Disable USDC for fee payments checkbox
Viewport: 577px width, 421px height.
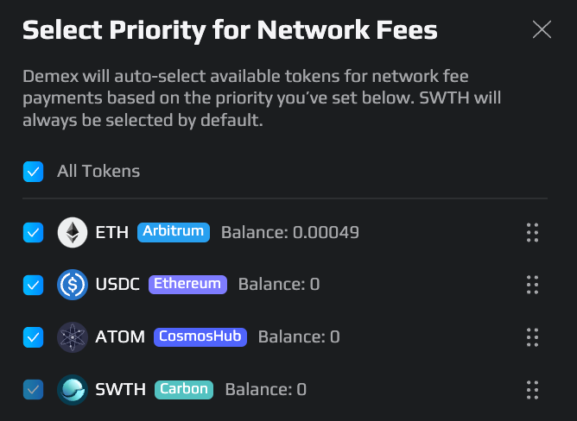pyautogui.click(x=33, y=285)
